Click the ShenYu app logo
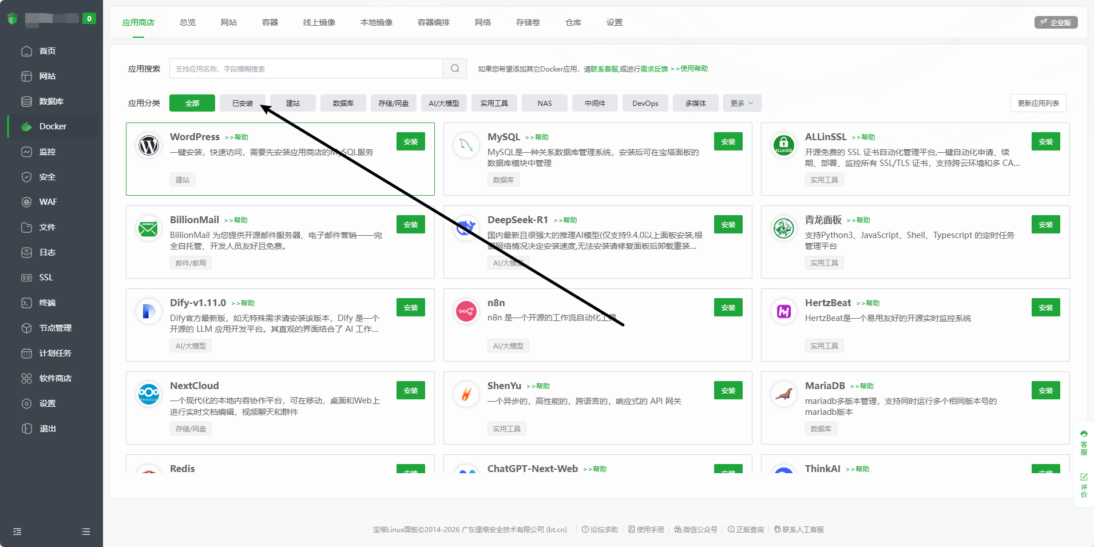 tap(466, 394)
